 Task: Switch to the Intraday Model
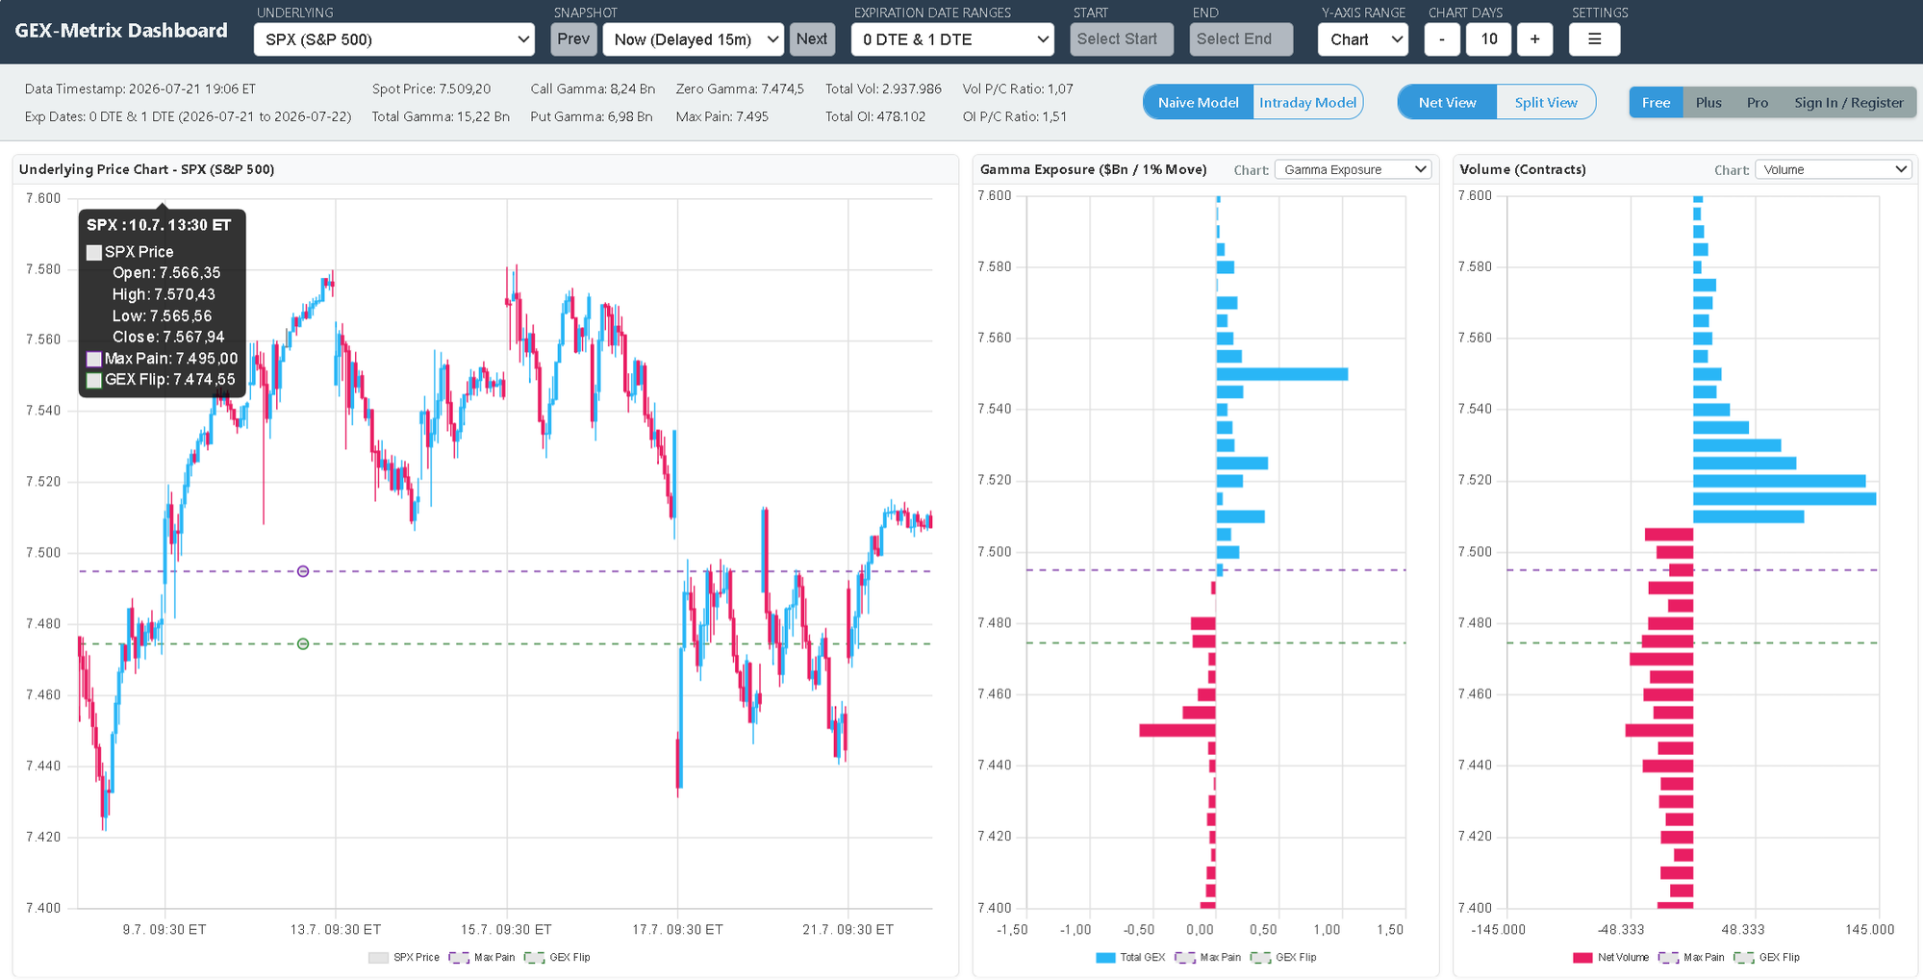(1307, 102)
